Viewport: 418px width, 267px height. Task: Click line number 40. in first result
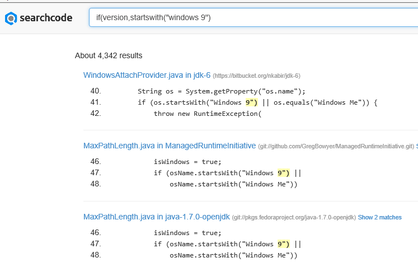tap(96, 91)
